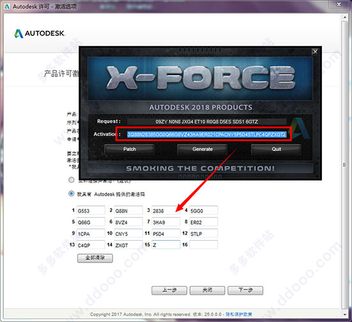Viewport: 352px width, 322px height.
Task: Click the Patch button
Action: pos(129,149)
